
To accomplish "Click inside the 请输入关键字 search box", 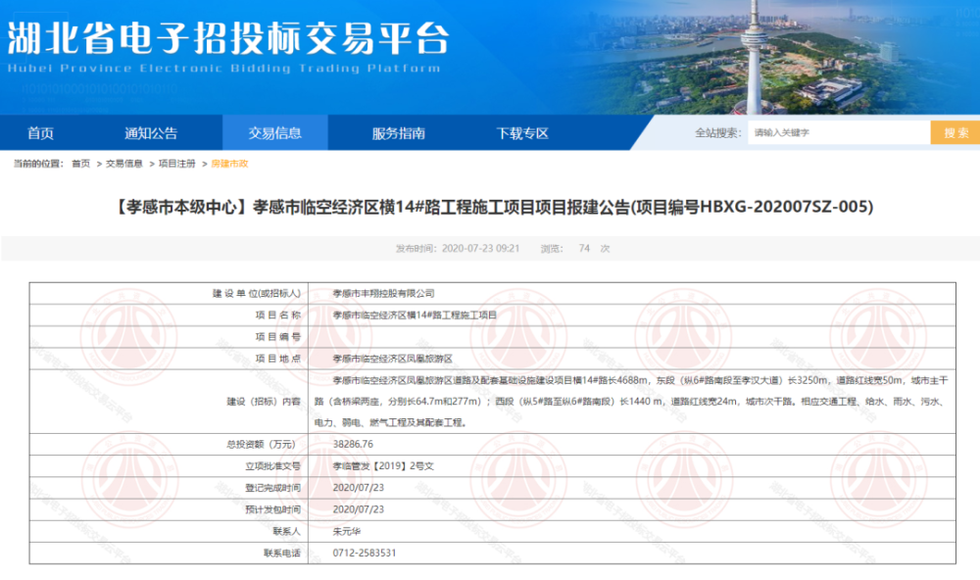I will 838,130.
